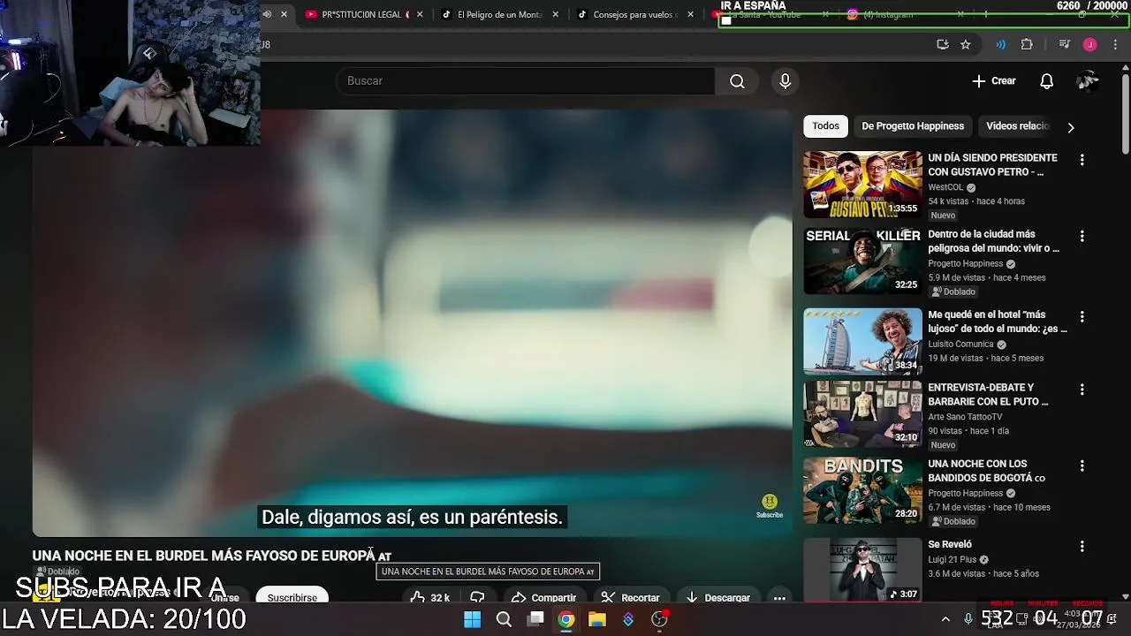Switch to Consejos para vuelos tab
This screenshot has height=636, width=1131.
click(x=634, y=14)
